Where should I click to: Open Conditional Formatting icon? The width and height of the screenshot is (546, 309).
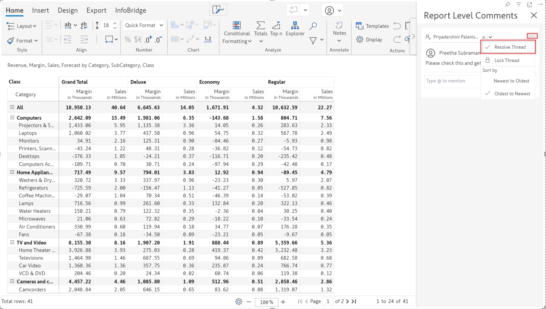coord(237,26)
